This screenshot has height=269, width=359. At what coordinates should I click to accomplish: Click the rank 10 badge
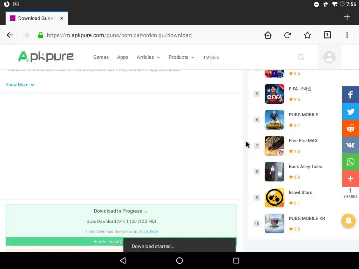coord(257,223)
